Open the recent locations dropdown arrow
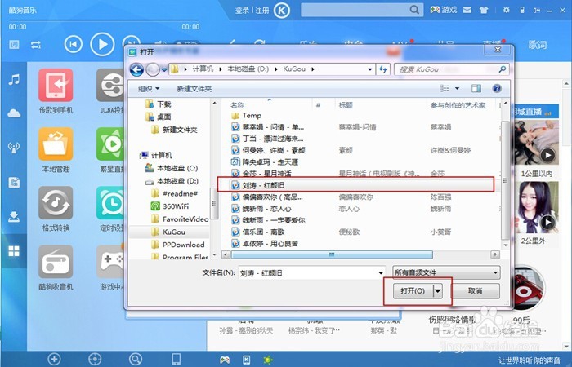 (x=164, y=69)
